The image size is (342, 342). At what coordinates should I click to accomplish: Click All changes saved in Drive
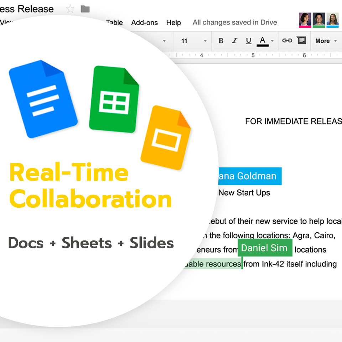234,22
